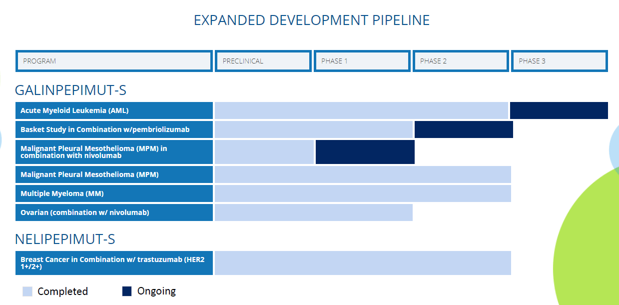Click Basket Study in Combination w/pembriolizumab label

[x=114, y=129]
